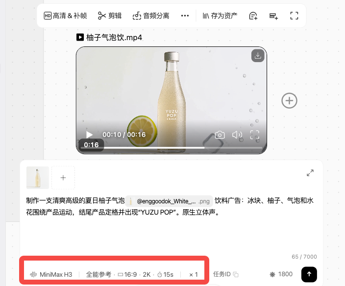Select 音频分离 audio separation tool
This screenshot has height=286, width=345.
tap(151, 16)
